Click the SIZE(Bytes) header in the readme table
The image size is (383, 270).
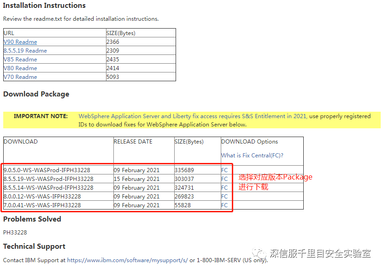click(121, 33)
